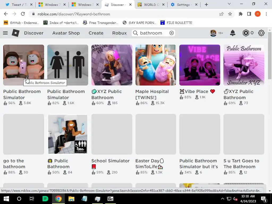This screenshot has height=204, width=272.
Task: Close the Discover tab
Action: coord(130,5)
